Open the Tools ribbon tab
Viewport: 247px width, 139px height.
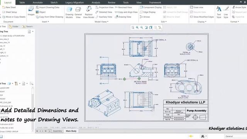coord(126,3)
